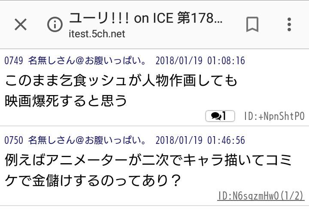Select post number 0749
This screenshot has height=209, width=309.
tap(14, 61)
